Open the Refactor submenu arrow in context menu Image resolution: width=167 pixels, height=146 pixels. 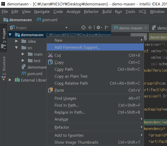tap(142, 127)
